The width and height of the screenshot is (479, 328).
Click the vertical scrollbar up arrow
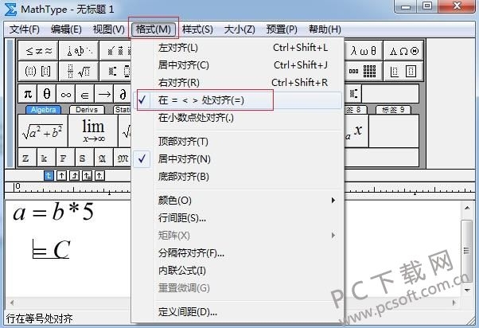coord(467,208)
